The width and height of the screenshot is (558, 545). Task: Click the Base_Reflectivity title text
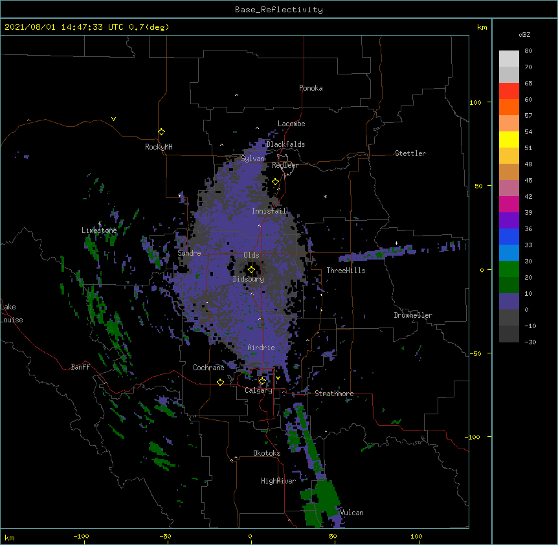279,10
